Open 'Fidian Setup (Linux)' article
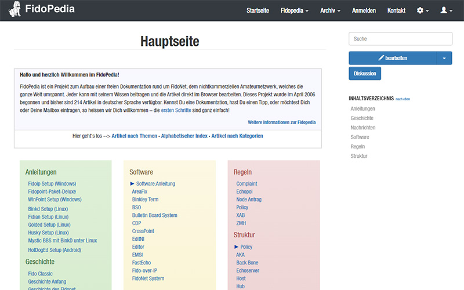464x290 pixels. tap(48, 217)
